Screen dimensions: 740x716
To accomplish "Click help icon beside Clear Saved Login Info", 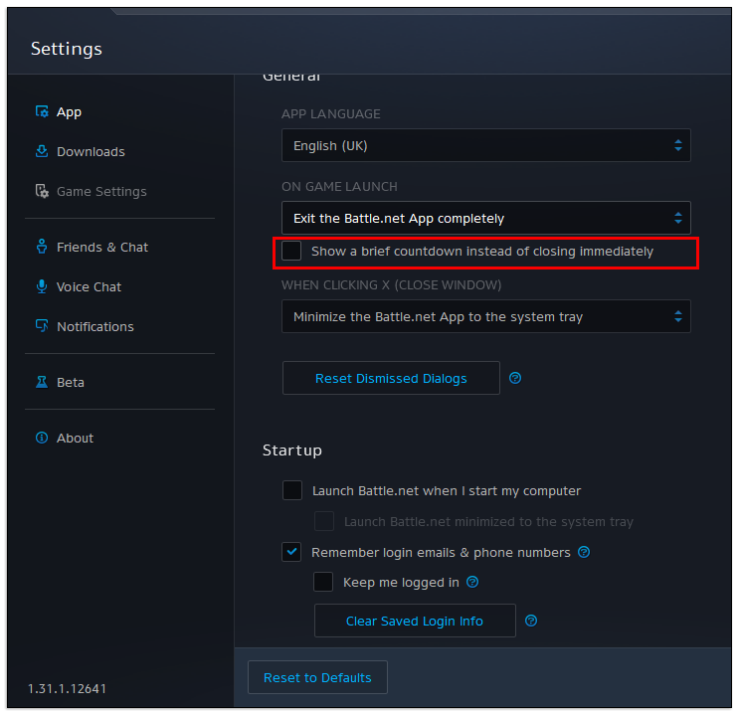I will pyautogui.click(x=531, y=621).
